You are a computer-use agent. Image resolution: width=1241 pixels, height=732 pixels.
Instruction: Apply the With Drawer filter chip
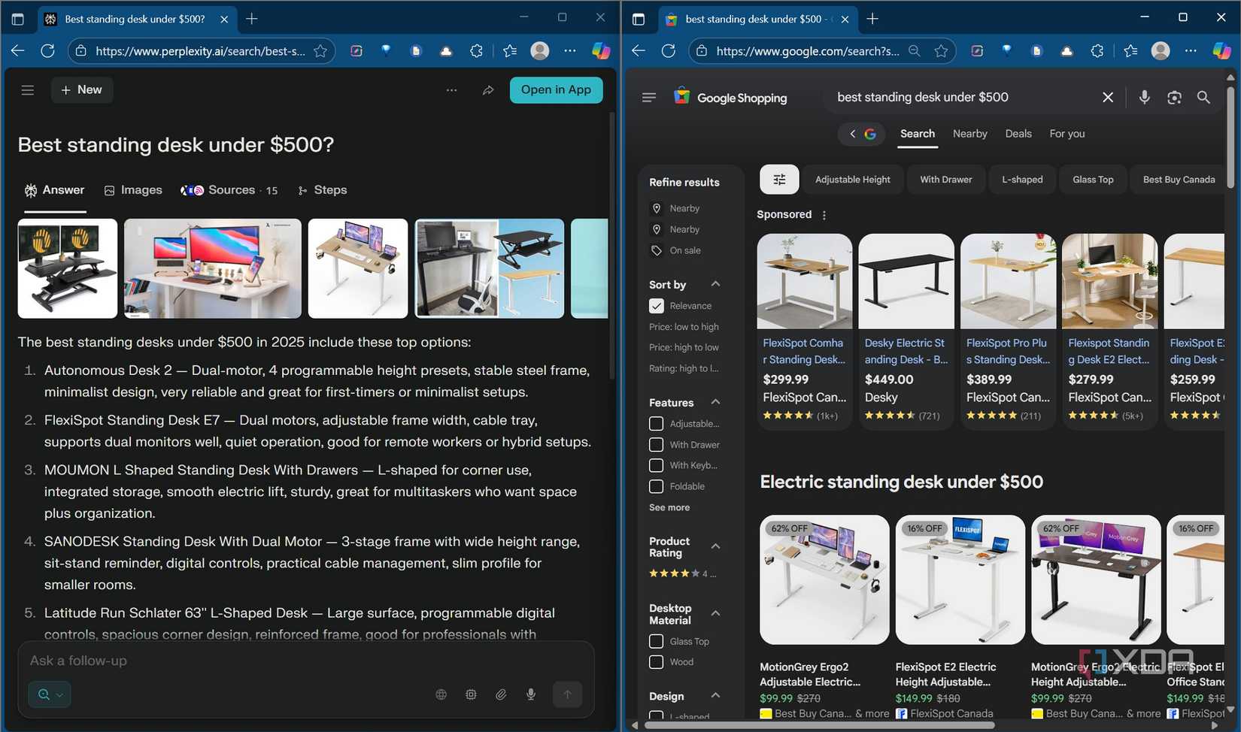tap(945, 180)
